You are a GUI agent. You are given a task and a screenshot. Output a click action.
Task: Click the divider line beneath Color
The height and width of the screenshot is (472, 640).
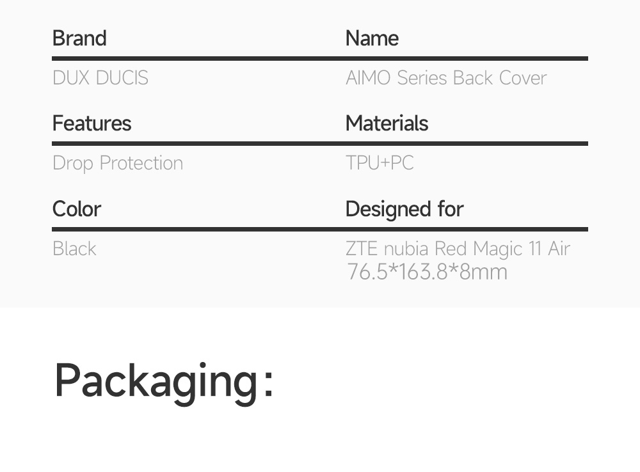click(x=192, y=228)
